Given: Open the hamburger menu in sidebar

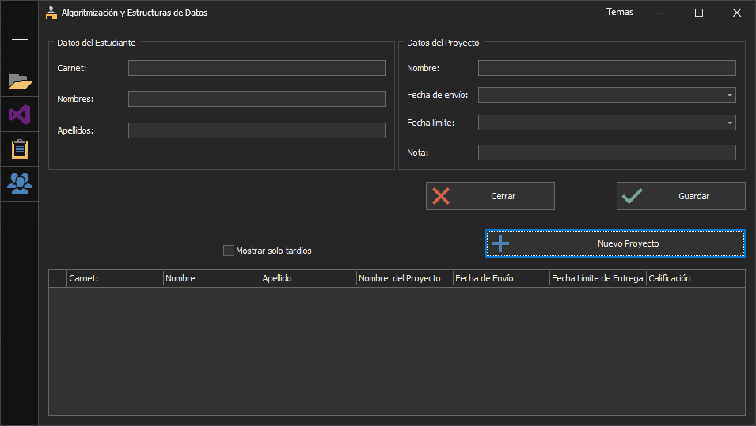Looking at the screenshot, I should tap(19, 43).
